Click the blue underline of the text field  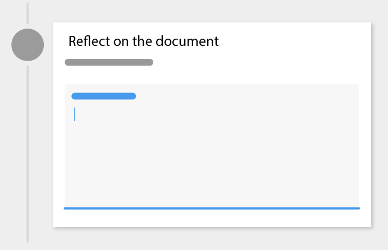(x=212, y=208)
